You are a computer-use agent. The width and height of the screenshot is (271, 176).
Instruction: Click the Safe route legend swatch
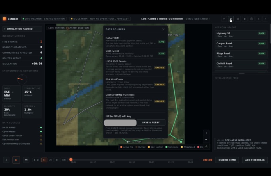166,147
